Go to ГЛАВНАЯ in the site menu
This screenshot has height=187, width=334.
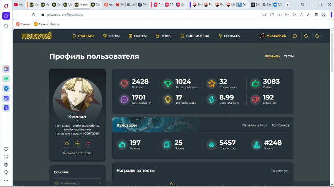pos(83,36)
